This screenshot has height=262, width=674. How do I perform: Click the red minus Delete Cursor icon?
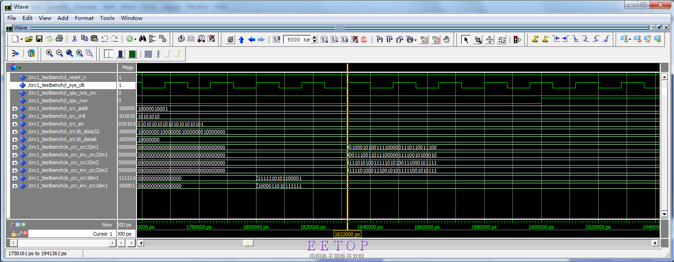(25, 234)
